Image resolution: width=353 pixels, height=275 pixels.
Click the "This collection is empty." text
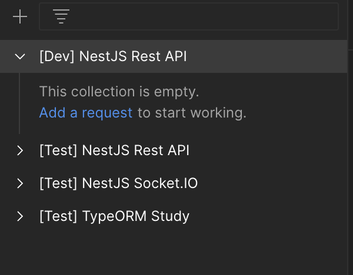coord(119,92)
